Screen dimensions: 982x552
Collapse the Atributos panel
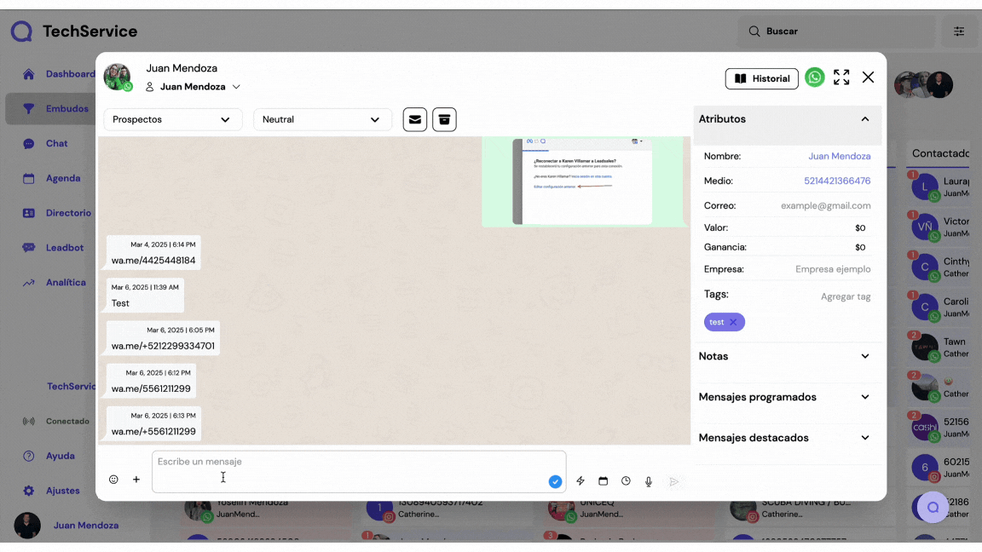[x=864, y=119]
